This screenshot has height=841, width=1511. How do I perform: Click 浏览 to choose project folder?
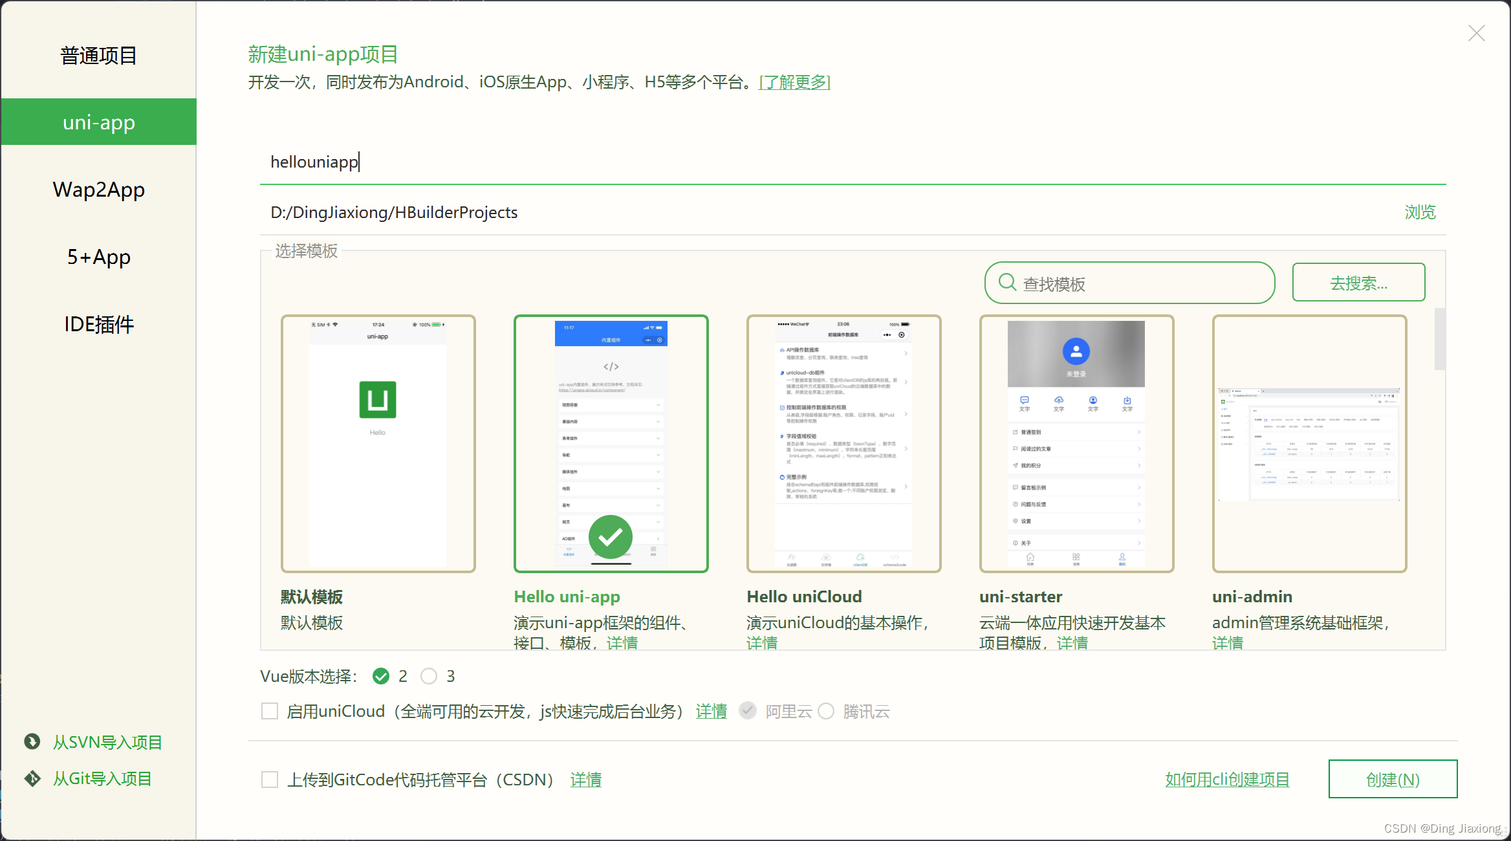pyautogui.click(x=1420, y=212)
